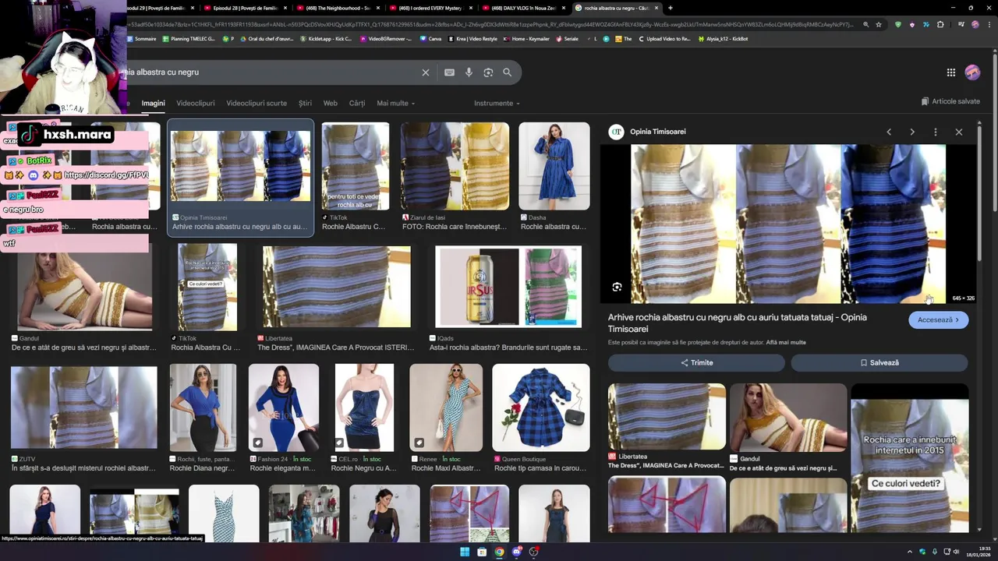Image resolution: width=998 pixels, height=561 pixels.
Task: Select the Imagini tab
Action: pyautogui.click(x=153, y=103)
